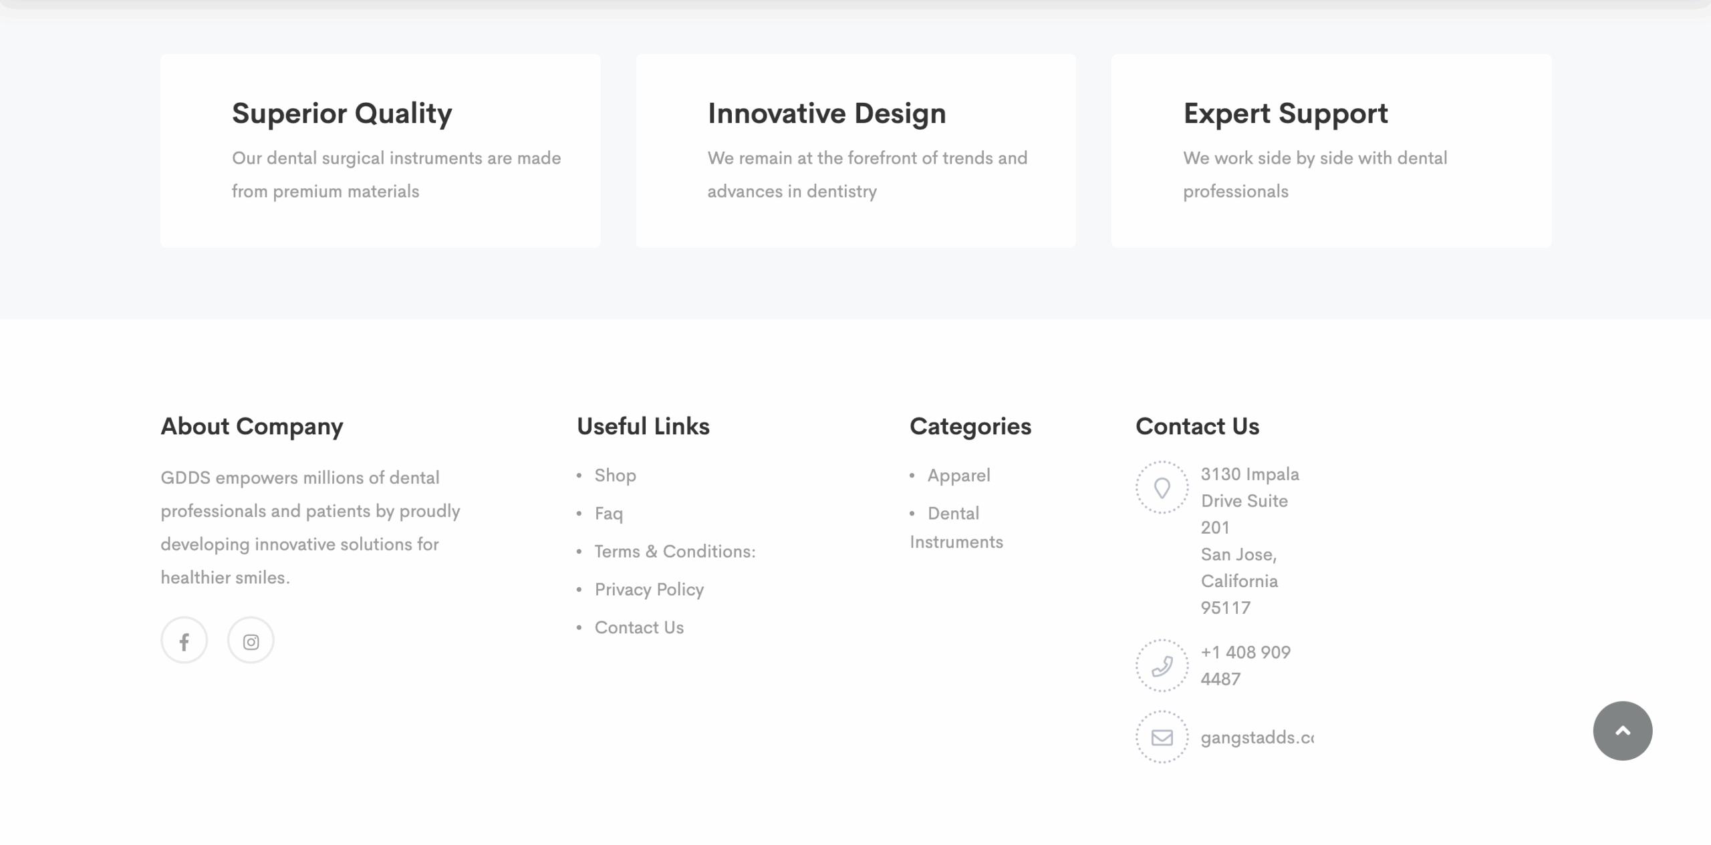The width and height of the screenshot is (1711, 845).
Task: Open Contact Us in Useful Links
Action: click(x=639, y=628)
